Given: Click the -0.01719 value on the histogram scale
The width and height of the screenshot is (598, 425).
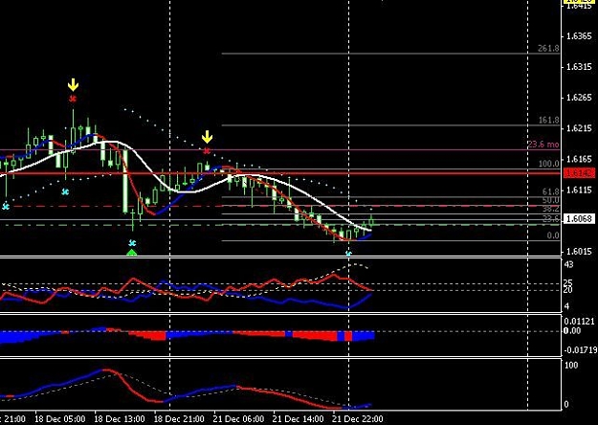Looking at the screenshot, I should coord(579,349).
